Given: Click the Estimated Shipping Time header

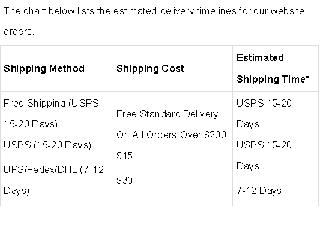Looking at the screenshot, I should click(273, 69).
